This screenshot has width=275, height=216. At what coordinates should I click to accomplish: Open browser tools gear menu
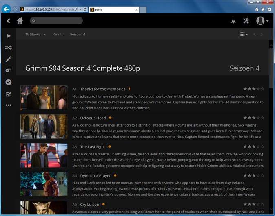coord(269,9)
